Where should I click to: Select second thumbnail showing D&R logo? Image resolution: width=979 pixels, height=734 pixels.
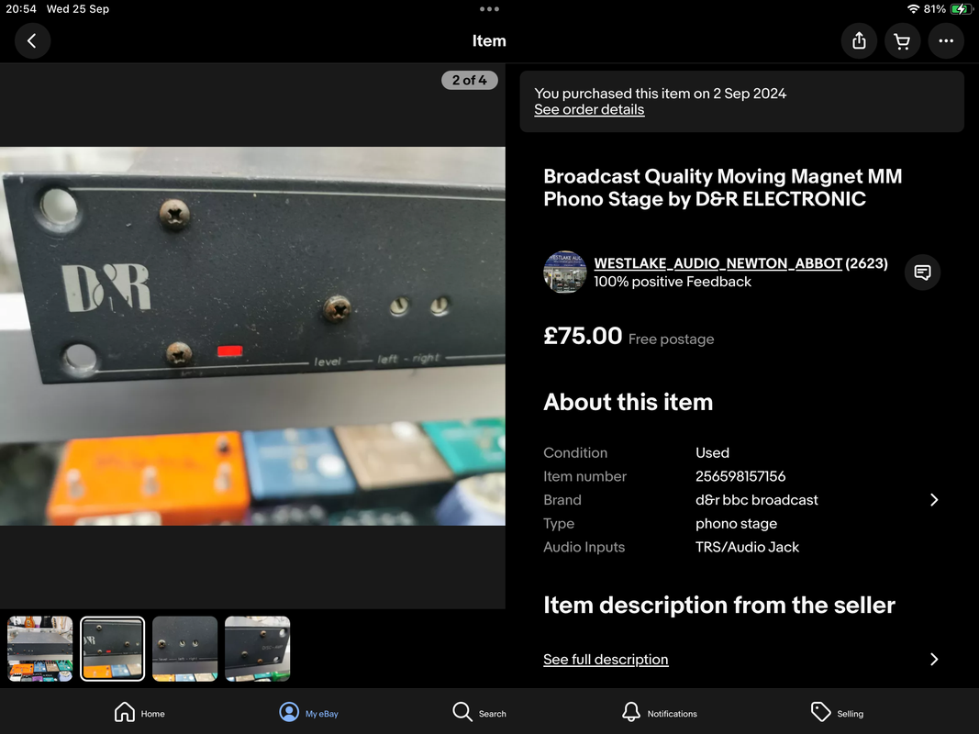tap(112, 649)
